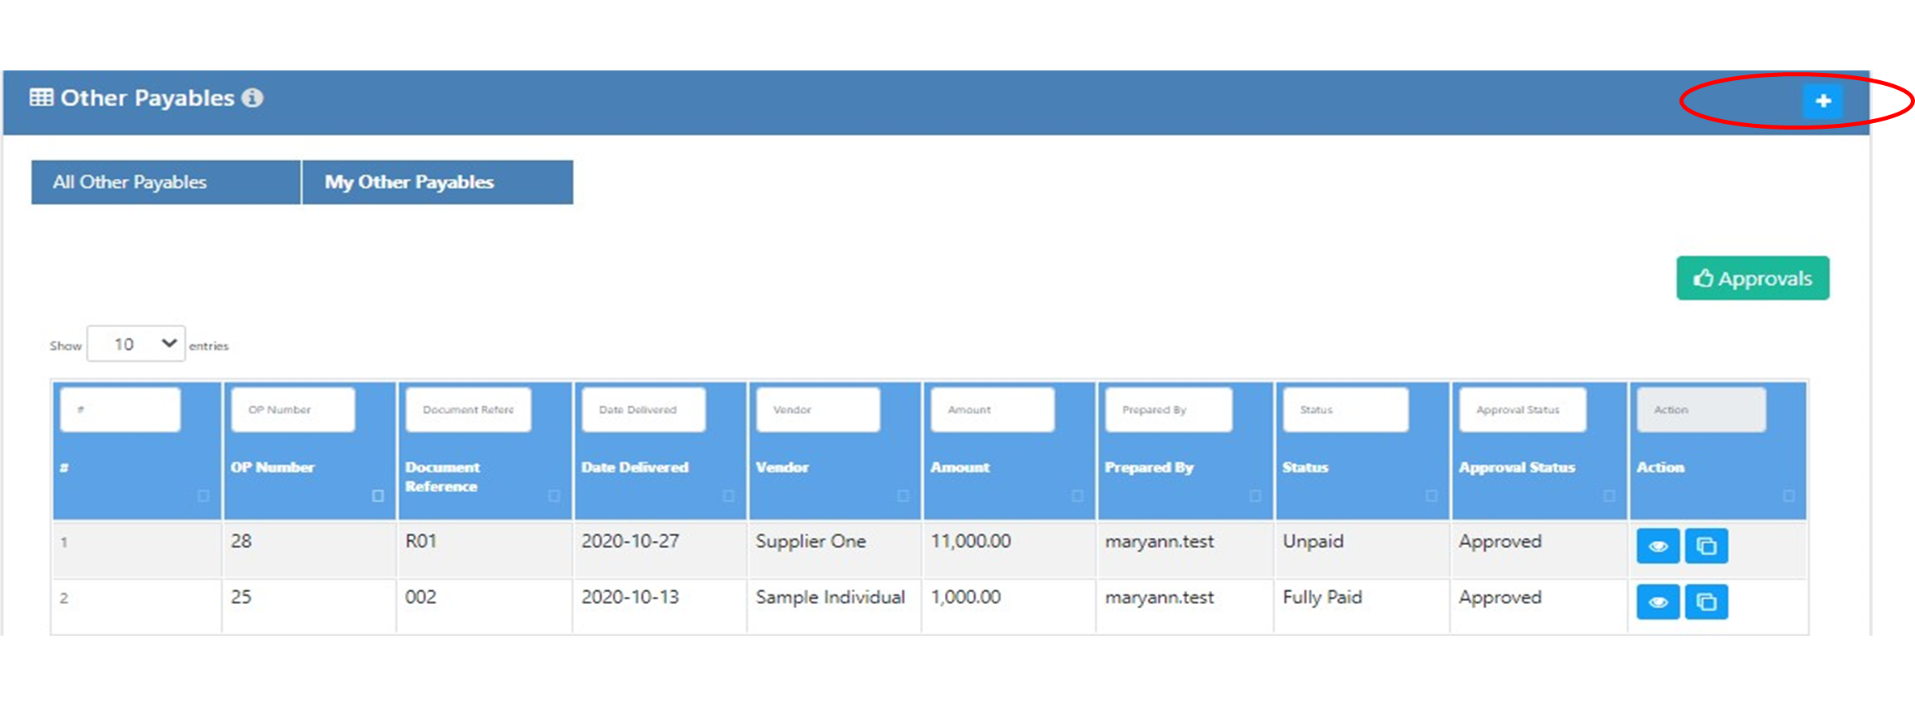Click the Prepared By filter field
This screenshot has height=728, width=1915.
tap(1168, 410)
